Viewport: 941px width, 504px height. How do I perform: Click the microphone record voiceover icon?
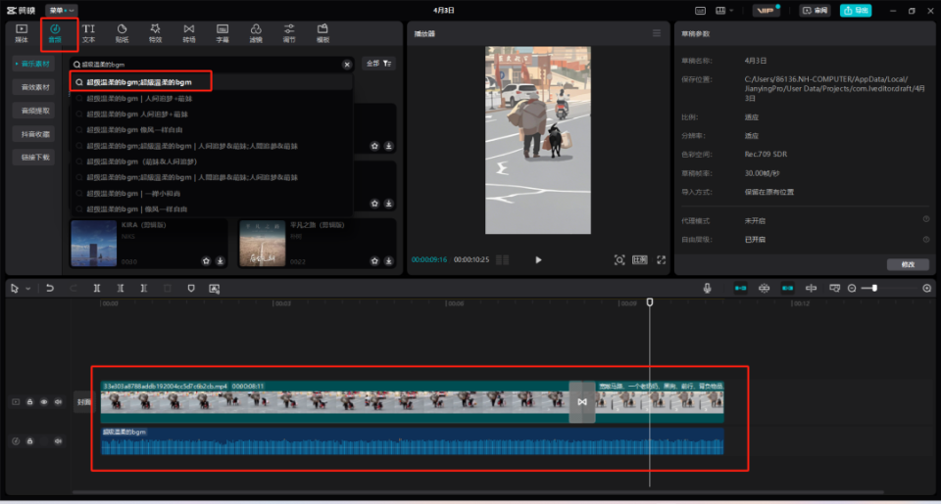click(x=707, y=289)
